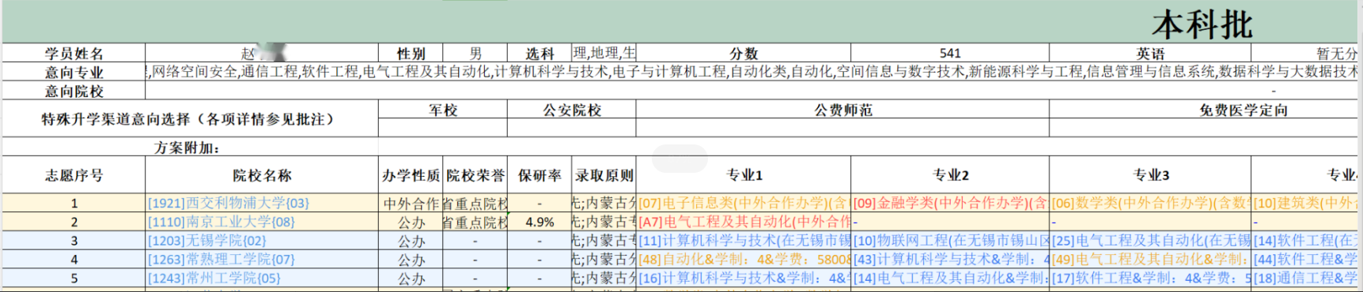Click the 英语 label cell
1363x292 pixels.
pos(1150,53)
